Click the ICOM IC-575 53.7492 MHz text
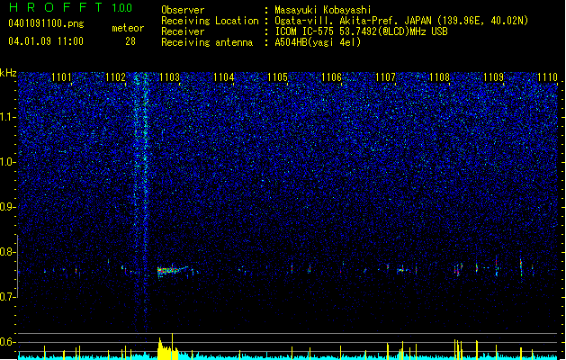 [x=361, y=31]
